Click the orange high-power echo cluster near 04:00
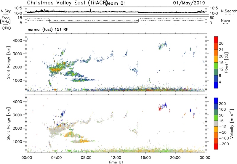 (x=55, y=70)
